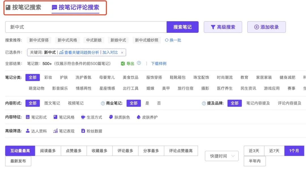Click the funnel icon in 高级搜索
Screen dimensions: 306x173
click(x=212, y=27)
